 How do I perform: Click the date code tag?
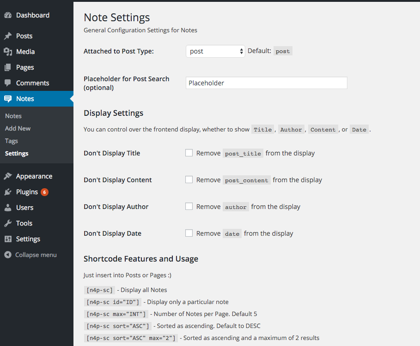(x=232, y=234)
